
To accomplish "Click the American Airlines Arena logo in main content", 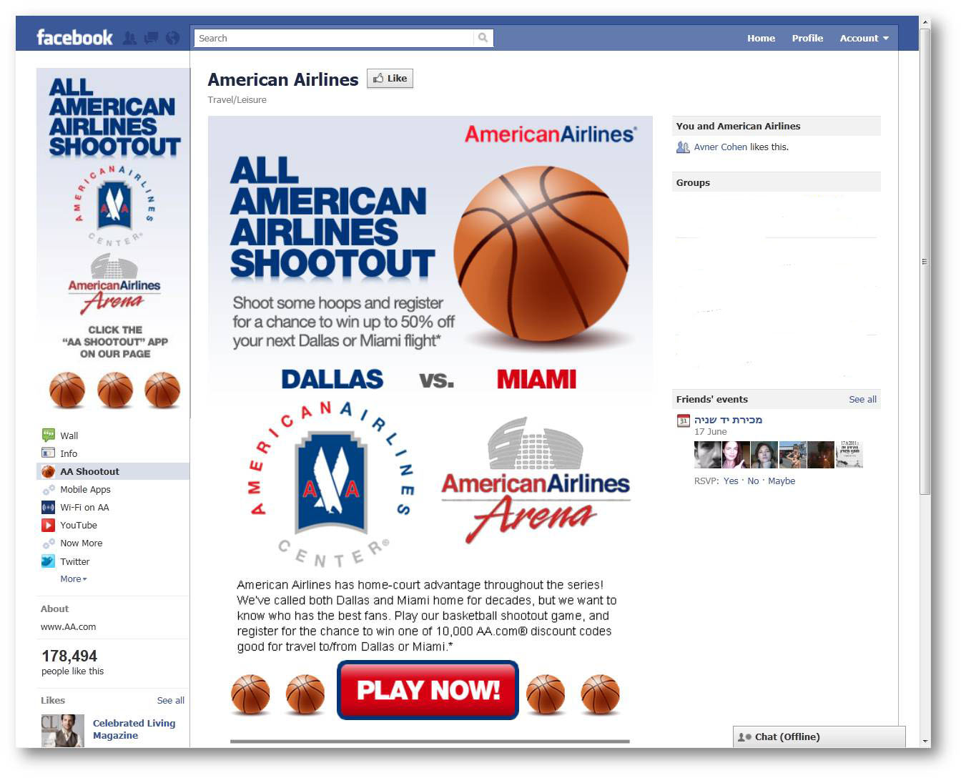I will tap(536, 481).
